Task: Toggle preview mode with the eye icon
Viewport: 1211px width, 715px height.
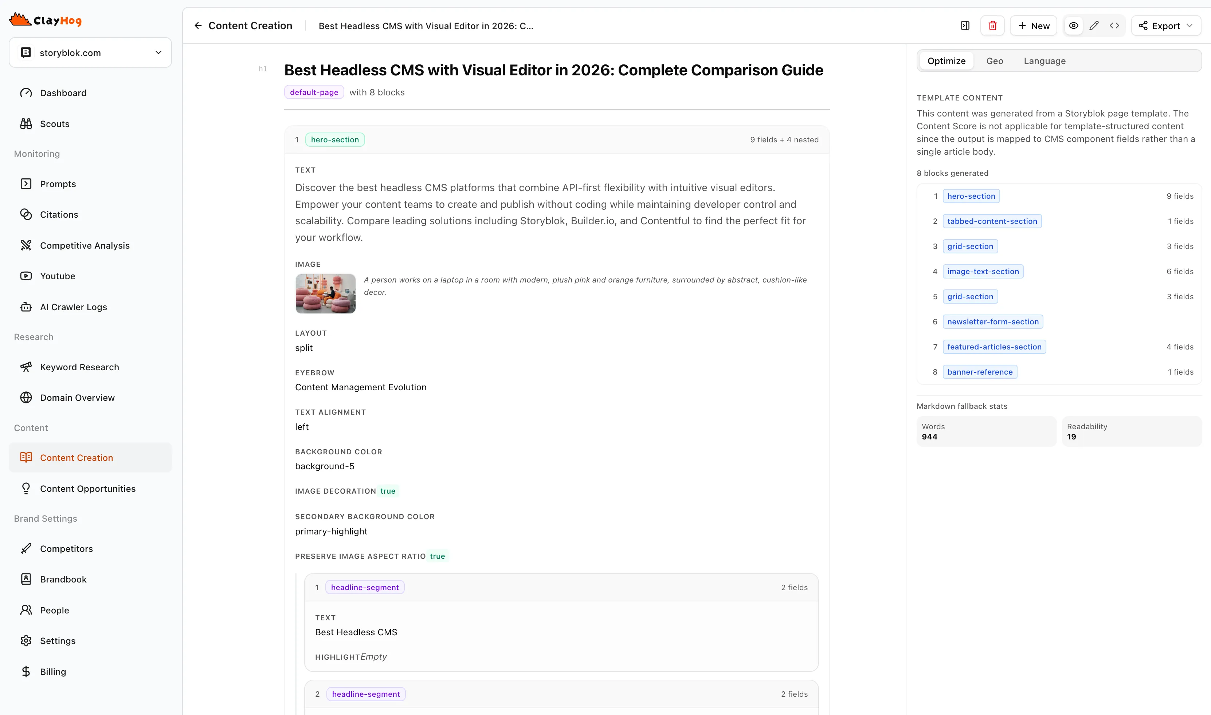Action: pos(1074,25)
